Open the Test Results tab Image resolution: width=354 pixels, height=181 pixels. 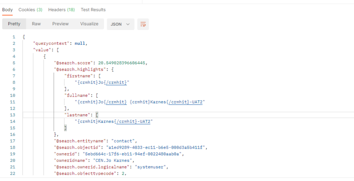tap(93, 10)
